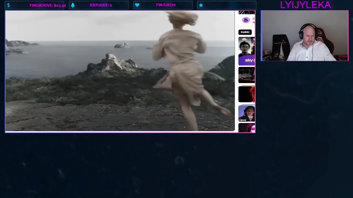
Task: Open the vevo music video thumbnail
Action: [x=247, y=113]
